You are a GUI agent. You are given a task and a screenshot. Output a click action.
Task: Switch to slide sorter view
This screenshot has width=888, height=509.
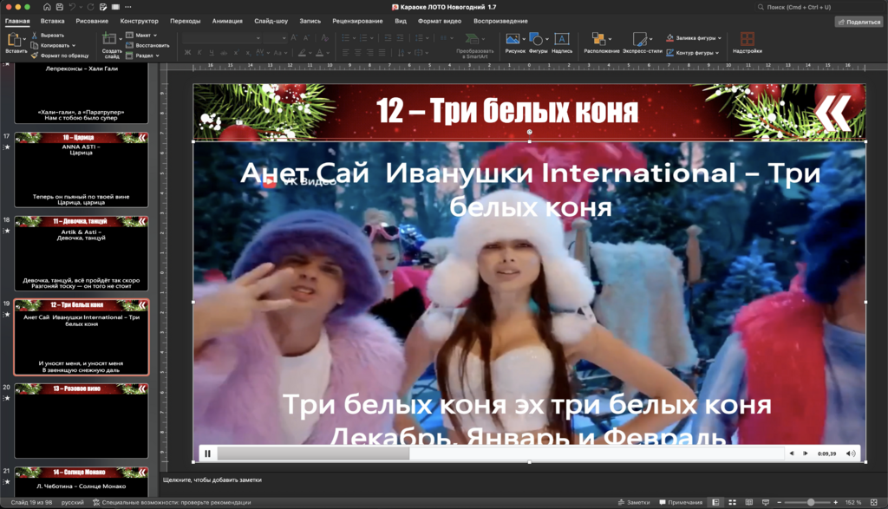(732, 502)
